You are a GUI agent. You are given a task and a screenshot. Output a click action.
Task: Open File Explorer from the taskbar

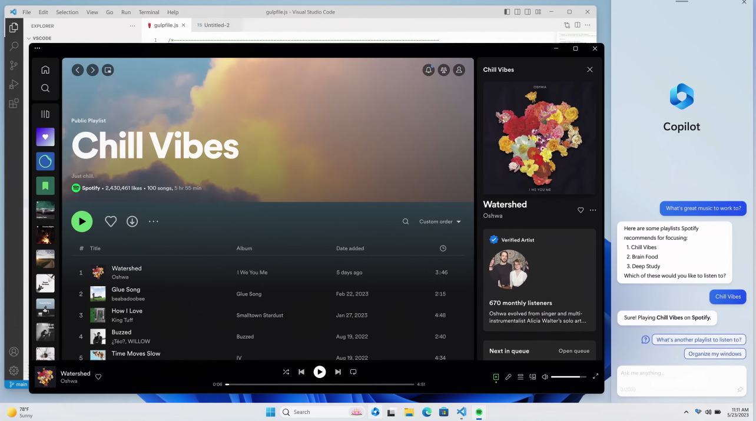pyautogui.click(x=409, y=412)
